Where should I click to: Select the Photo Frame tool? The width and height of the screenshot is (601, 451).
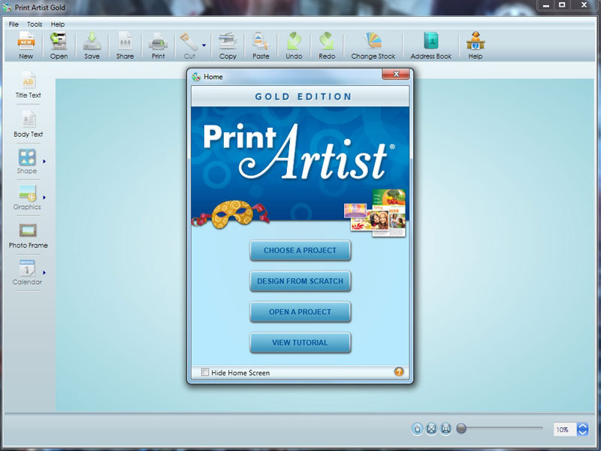click(28, 235)
